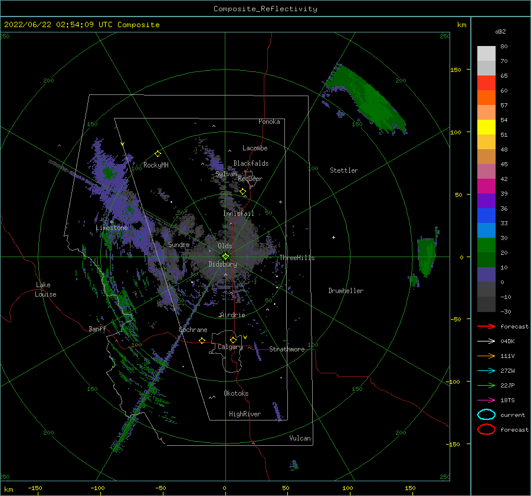Click the small echo at the bottom edge below Vulcan

pos(294,465)
